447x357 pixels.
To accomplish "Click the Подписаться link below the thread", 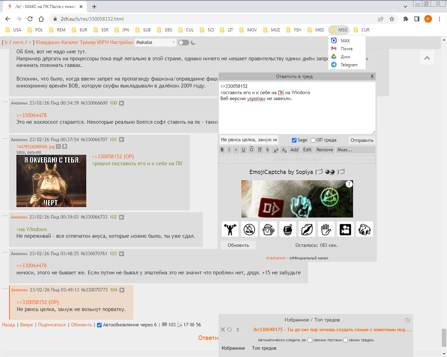I will click(x=52, y=325).
